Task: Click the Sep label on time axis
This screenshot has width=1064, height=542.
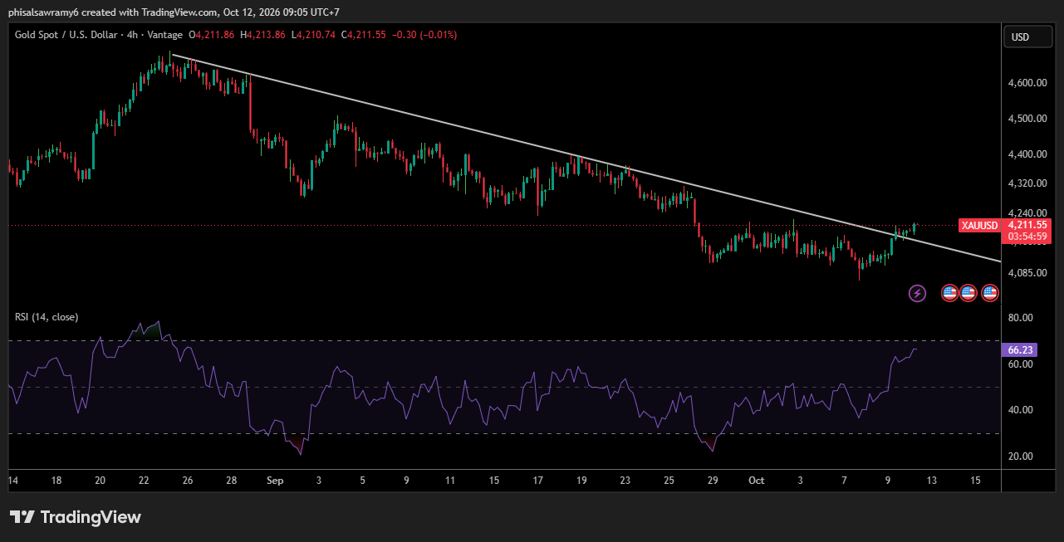Action: point(275,481)
